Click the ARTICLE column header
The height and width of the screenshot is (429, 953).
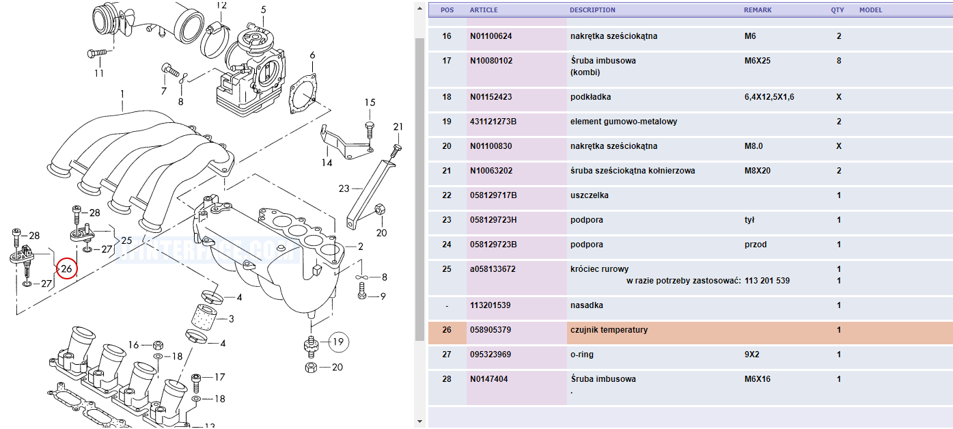pyautogui.click(x=484, y=10)
